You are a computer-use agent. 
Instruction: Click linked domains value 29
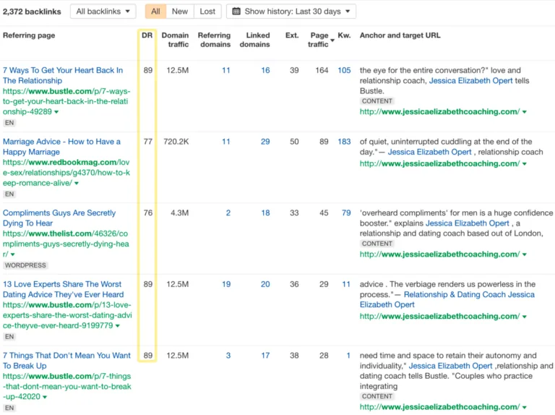click(265, 142)
